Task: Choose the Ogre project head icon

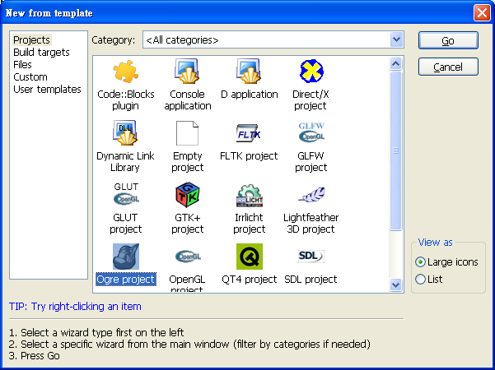Action: coord(126,257)
